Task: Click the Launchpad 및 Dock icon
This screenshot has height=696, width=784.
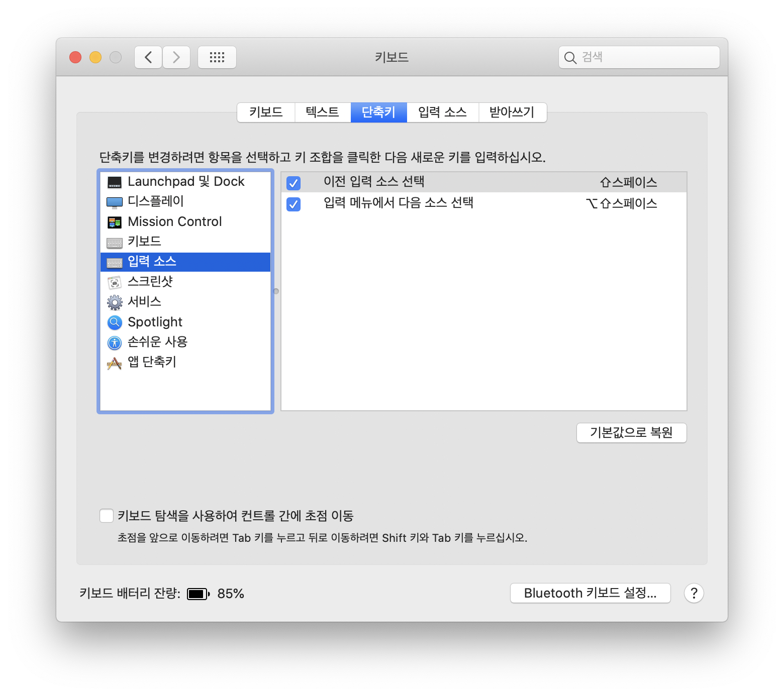Action: [x=115, y=182]
